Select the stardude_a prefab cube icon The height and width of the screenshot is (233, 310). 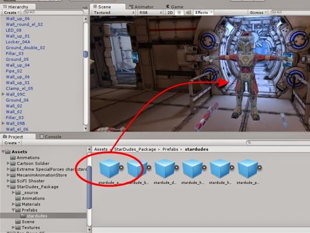[110, 168]
